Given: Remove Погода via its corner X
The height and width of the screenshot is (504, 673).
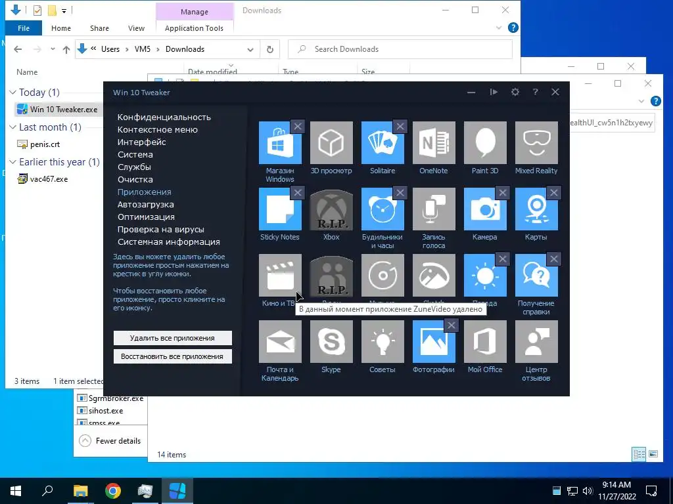Looking at the screenshot, I should (x=503, y=259).
